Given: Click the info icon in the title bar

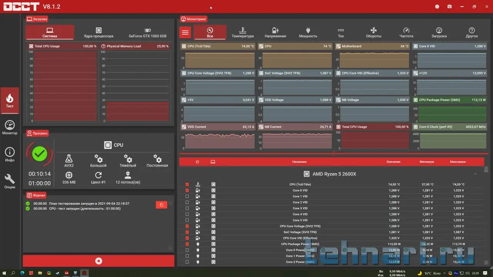Looking at the screenshot, I should tap(437, 7).
